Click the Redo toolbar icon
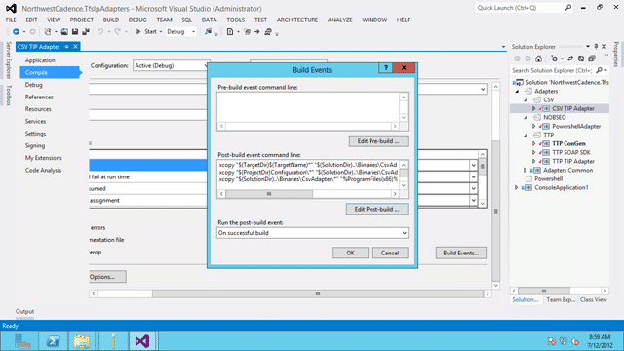 [x=117, y=32]
